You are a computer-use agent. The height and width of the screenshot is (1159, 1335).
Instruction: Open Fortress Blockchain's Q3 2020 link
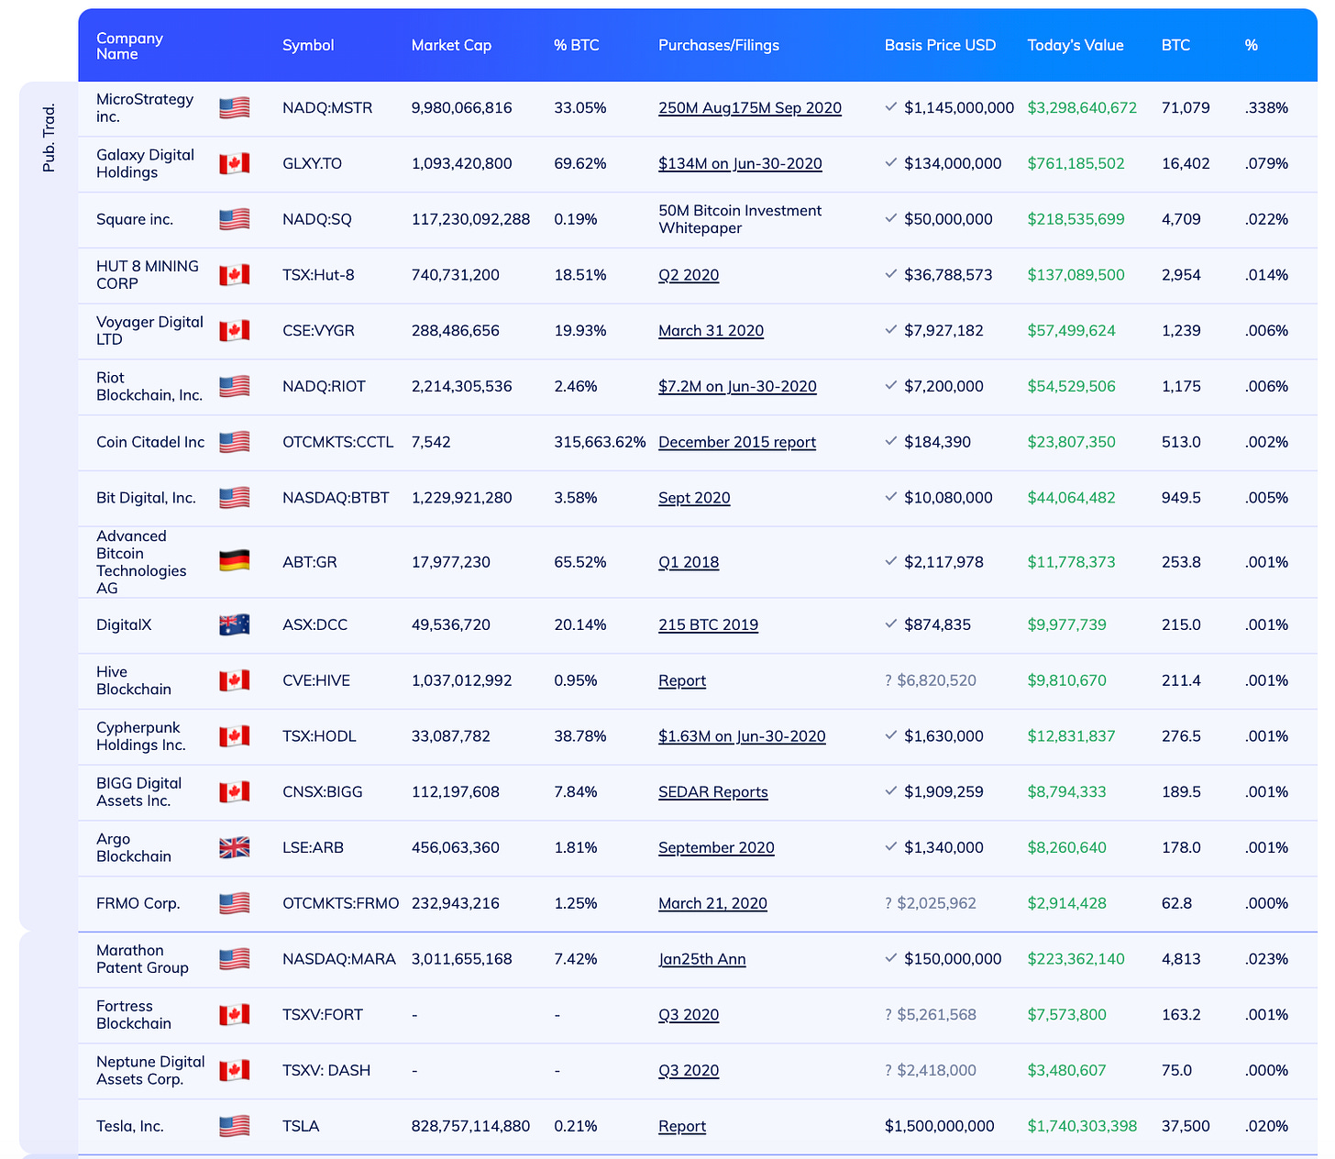pos(689,1015)
